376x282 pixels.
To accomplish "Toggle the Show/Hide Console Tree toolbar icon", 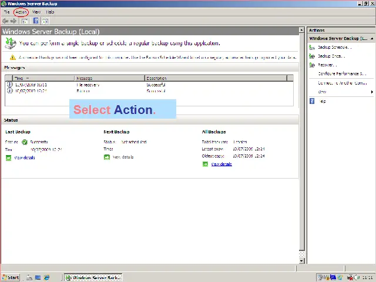I will (x=25, y=21).
